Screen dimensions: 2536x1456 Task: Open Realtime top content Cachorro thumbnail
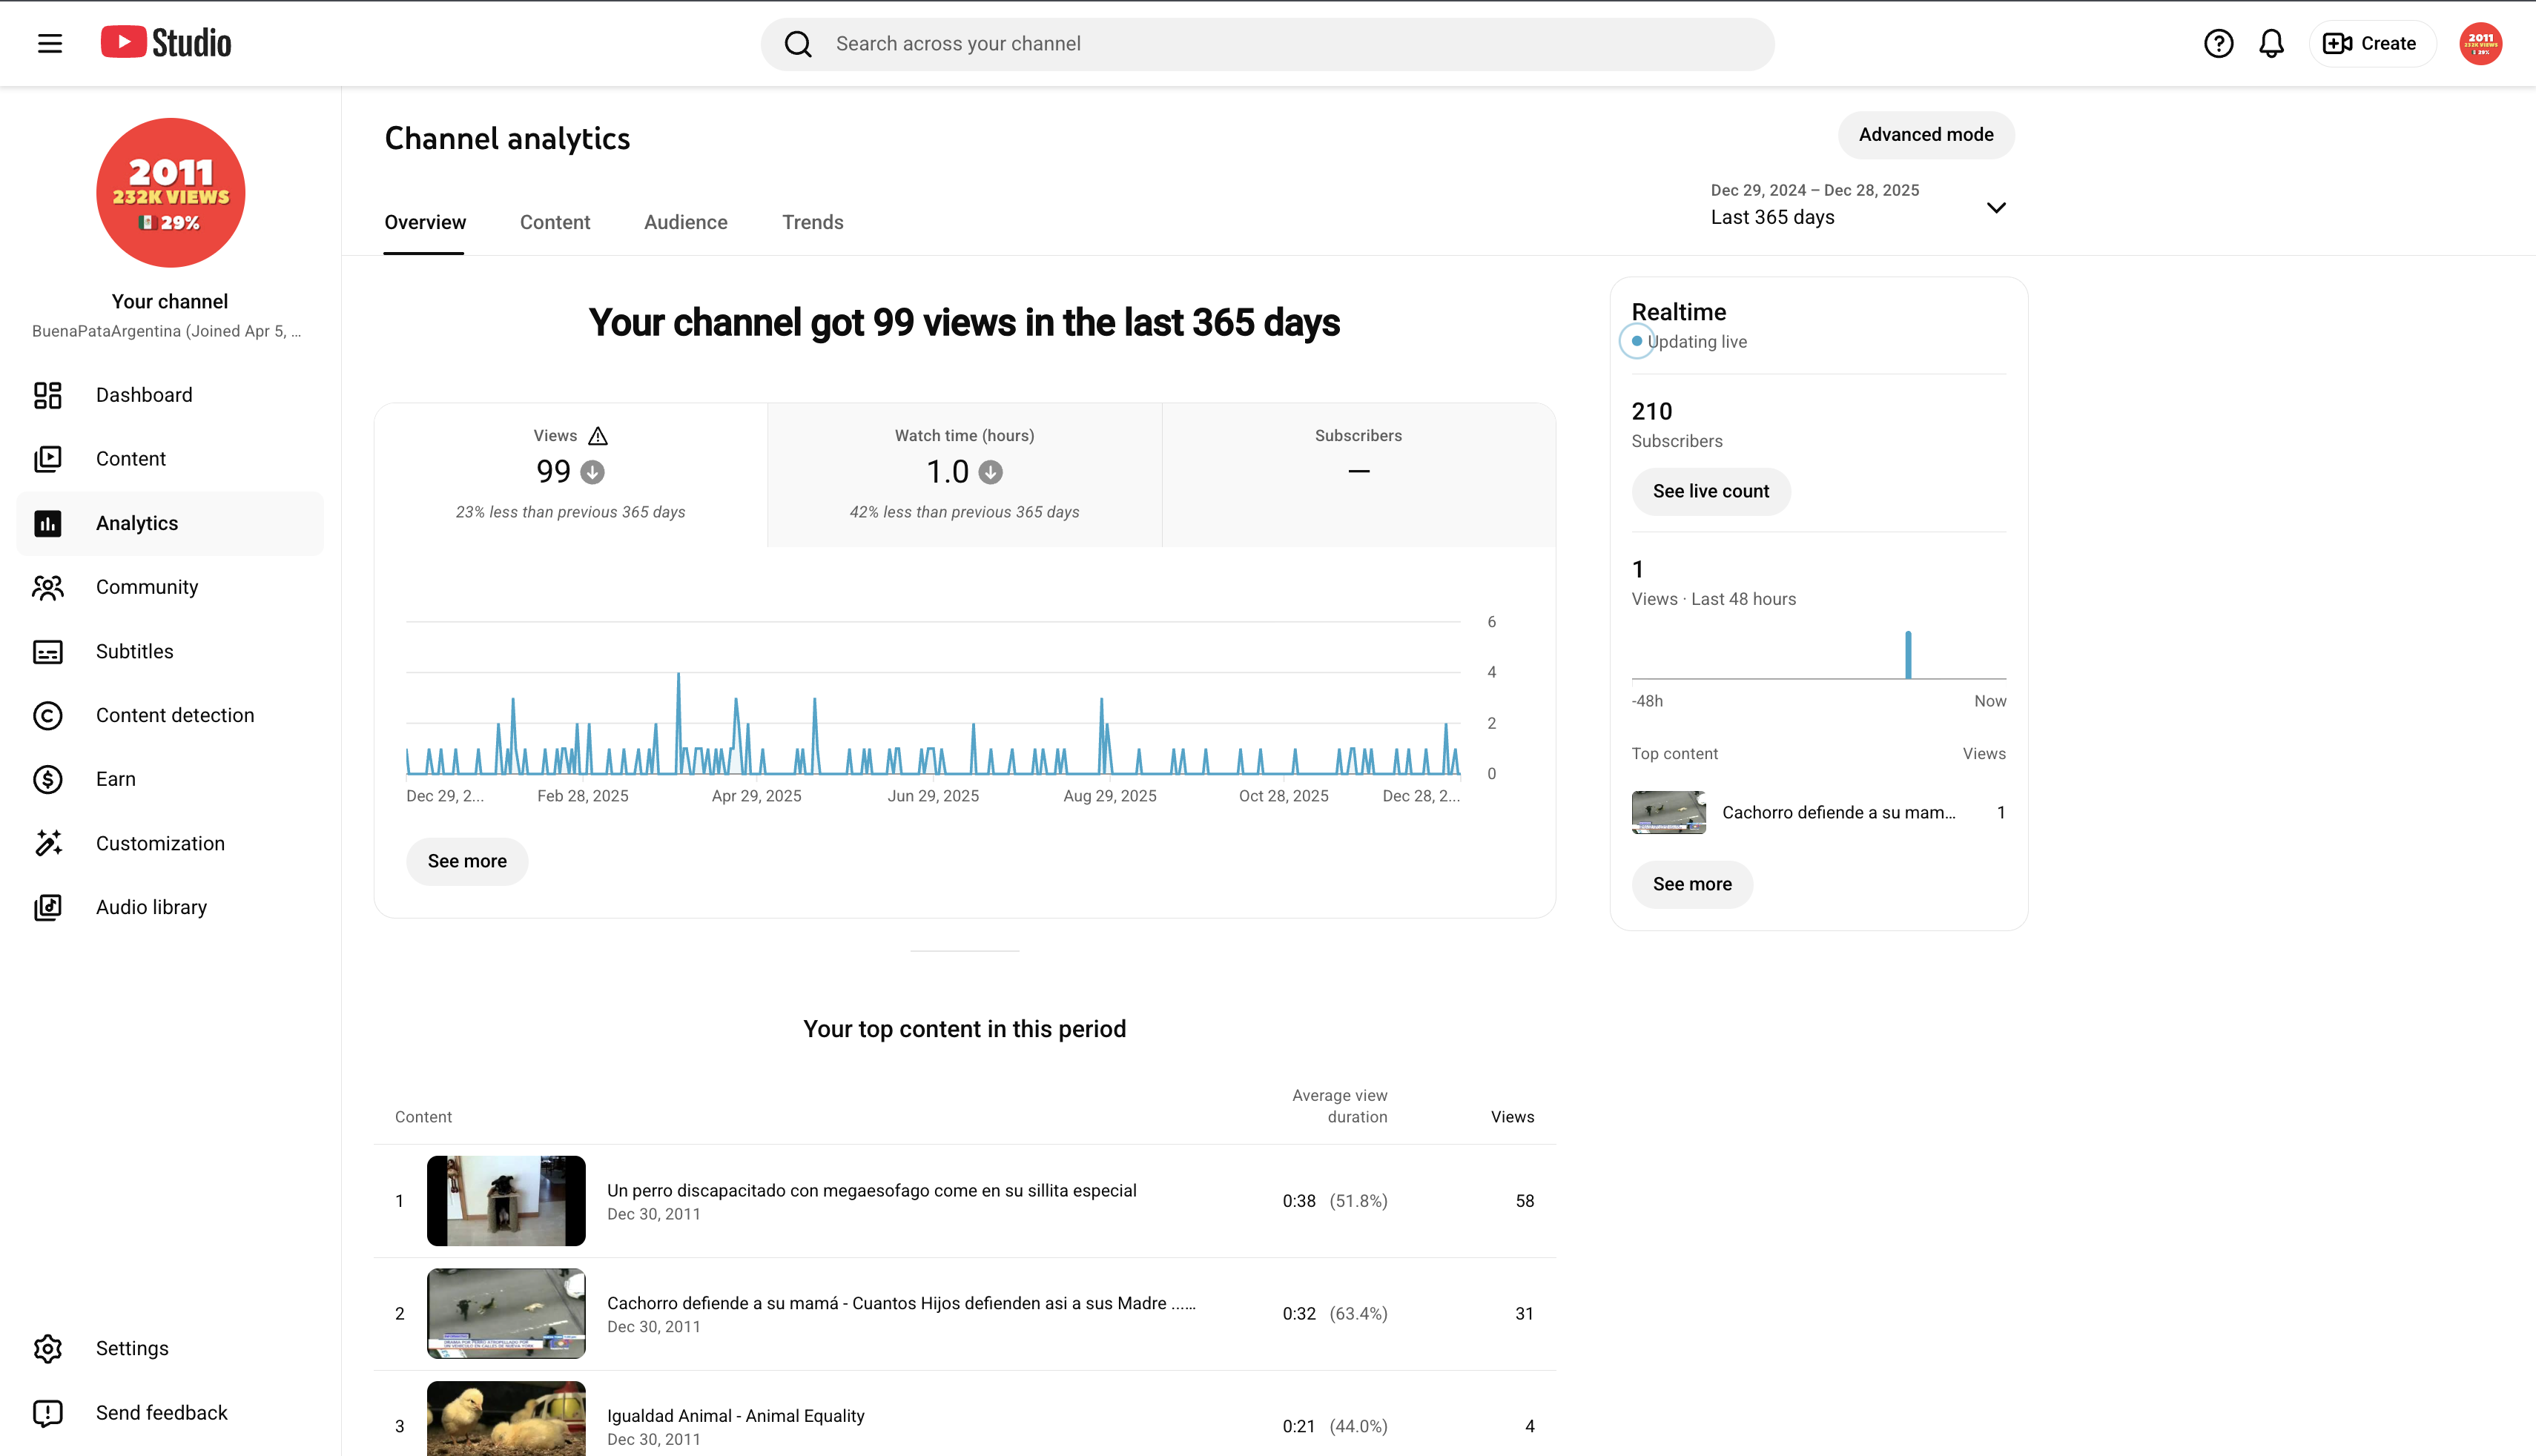(x=1669, y=812)
